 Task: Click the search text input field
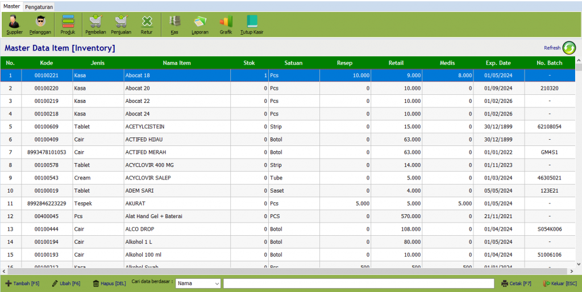point(358,283)
